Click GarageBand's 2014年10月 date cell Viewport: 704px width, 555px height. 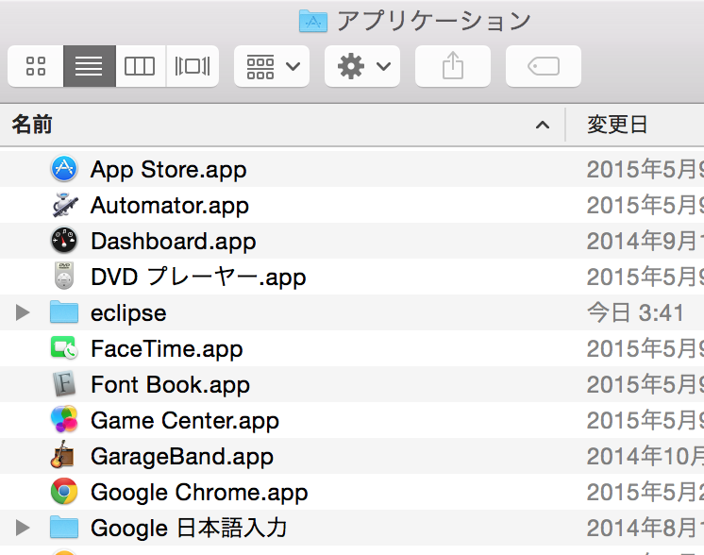[645, 456]
